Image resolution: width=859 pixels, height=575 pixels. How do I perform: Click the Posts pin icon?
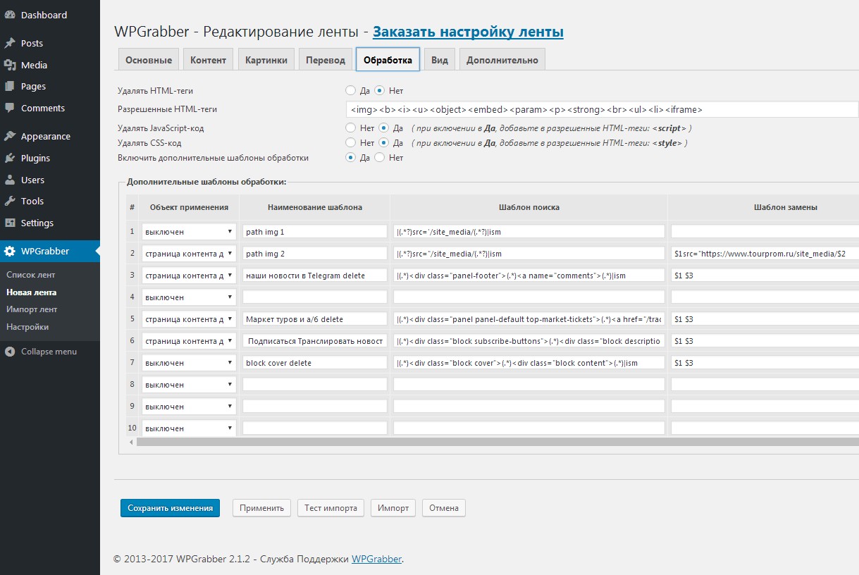pos(10,43)
